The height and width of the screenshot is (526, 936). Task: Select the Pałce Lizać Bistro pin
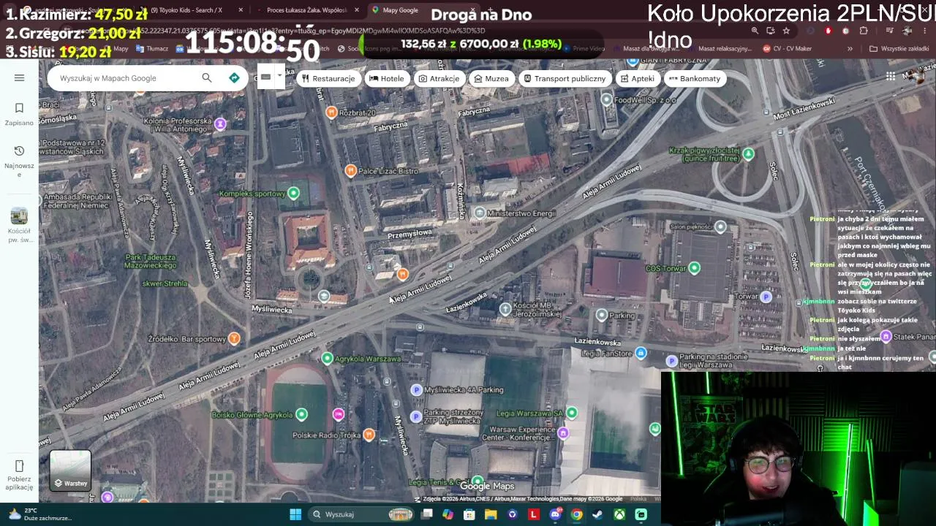[x=350, y=170]
